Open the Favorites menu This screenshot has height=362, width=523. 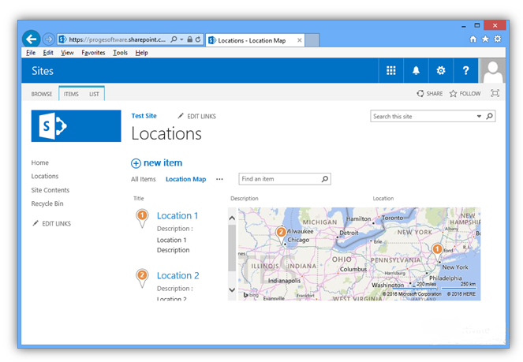pos(93,53)
